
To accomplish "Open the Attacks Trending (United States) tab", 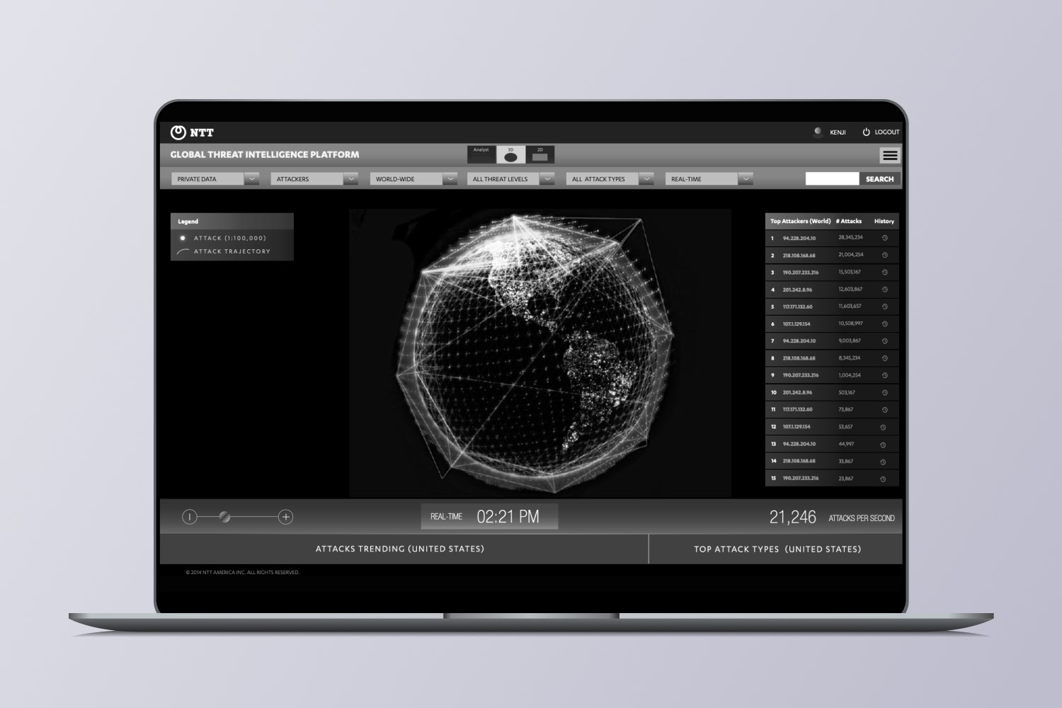I will click(400, 549).
